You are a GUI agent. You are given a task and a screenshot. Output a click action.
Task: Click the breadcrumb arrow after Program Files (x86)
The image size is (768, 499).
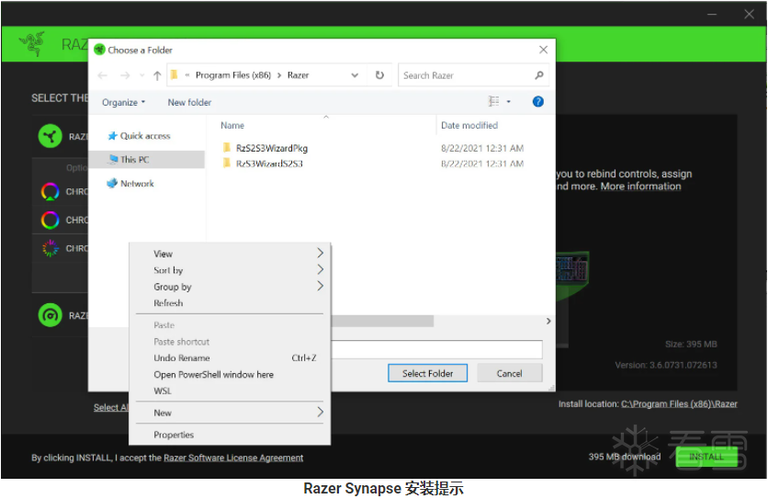279,75
